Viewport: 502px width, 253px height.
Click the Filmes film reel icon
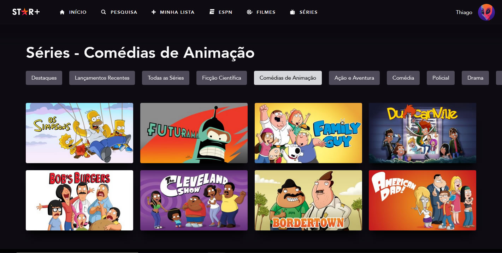click(x=250, y=12)
